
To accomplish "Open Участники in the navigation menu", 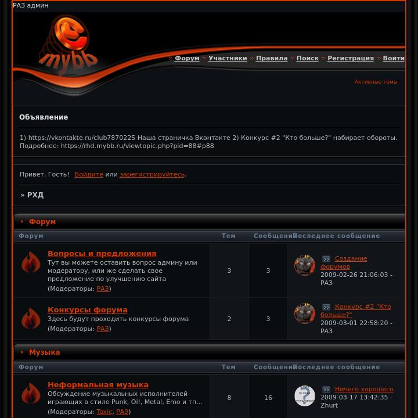I will 228,58.
